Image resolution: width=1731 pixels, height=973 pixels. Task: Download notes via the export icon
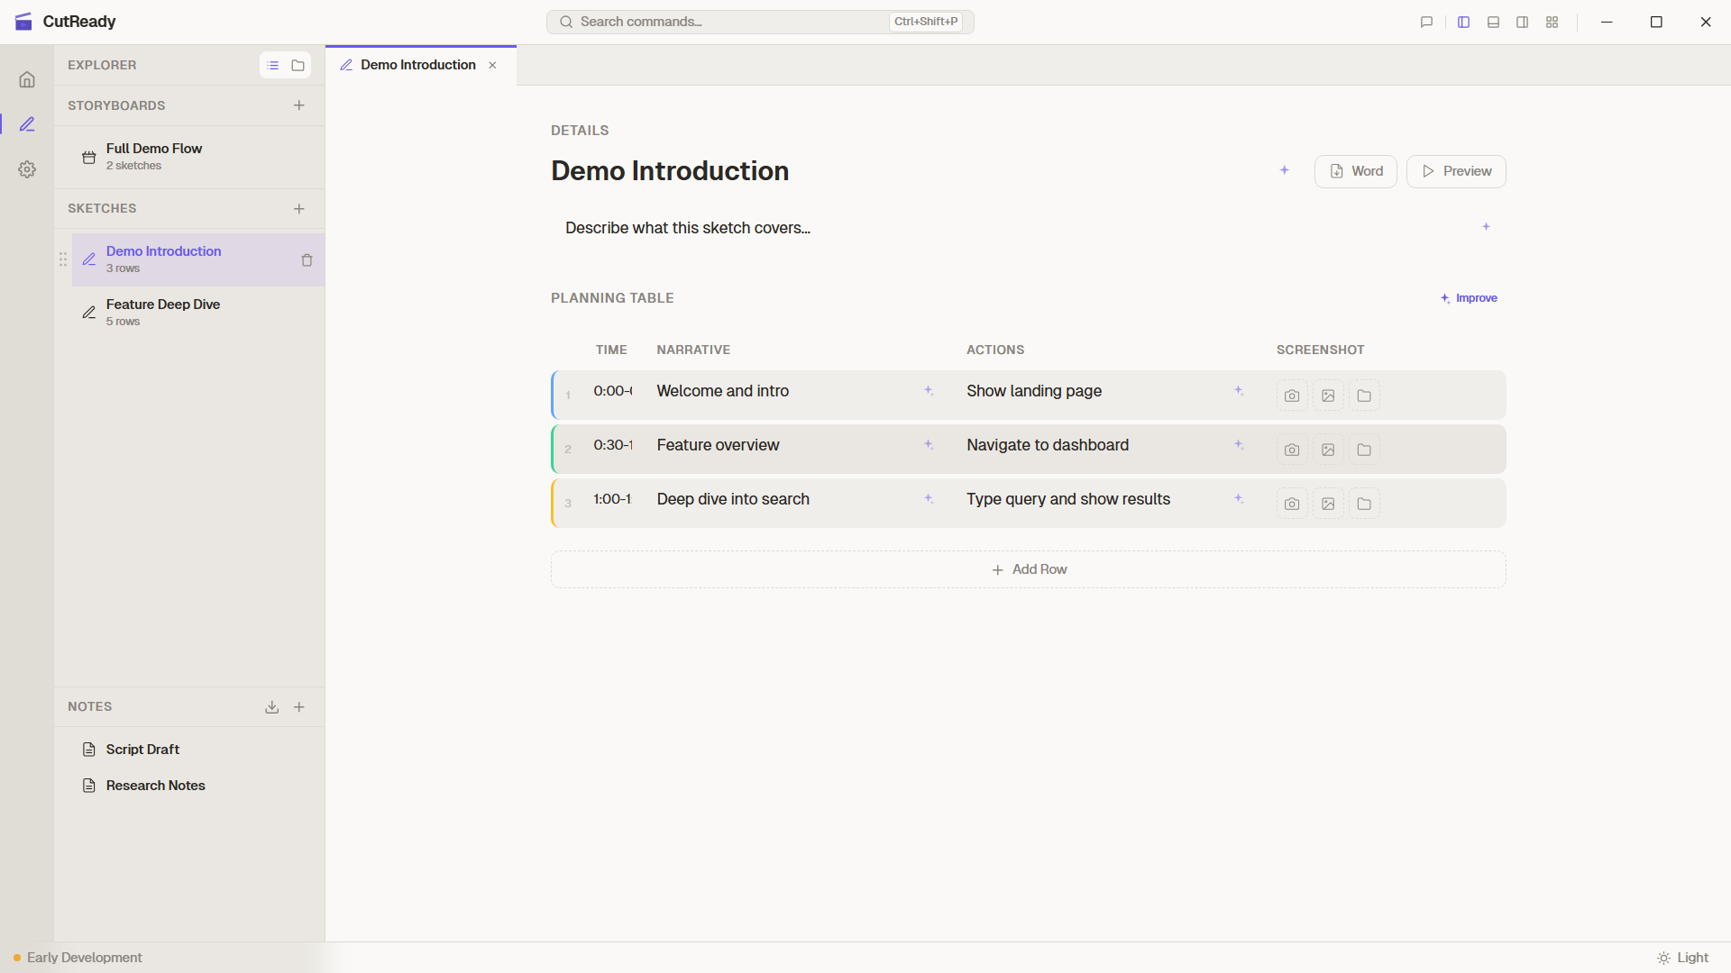click(x=271, y=707)
